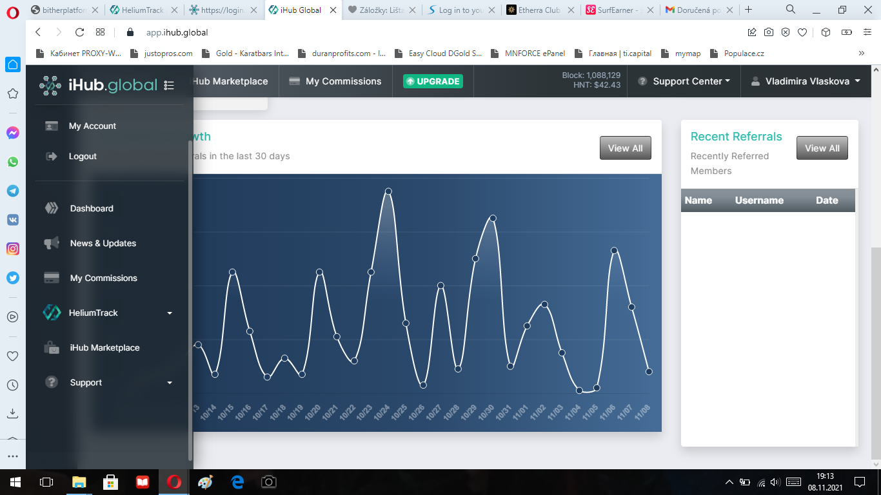The height and width of the screenshot is (495, 881).
Task: Click the Instagram icon in sidebar
Action: click(x=12, y=249)
